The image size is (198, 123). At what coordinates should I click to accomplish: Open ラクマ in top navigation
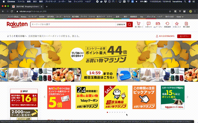coord(109,17)
